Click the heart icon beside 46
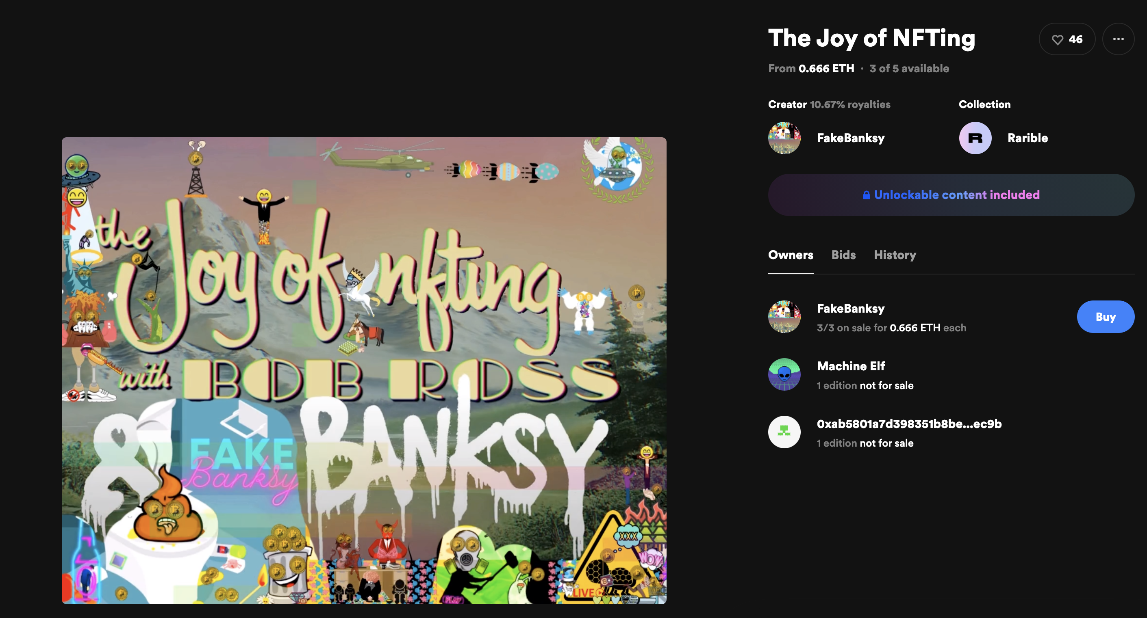The width and height of the screenshot is (1147, 618). tap(1057, 40)
